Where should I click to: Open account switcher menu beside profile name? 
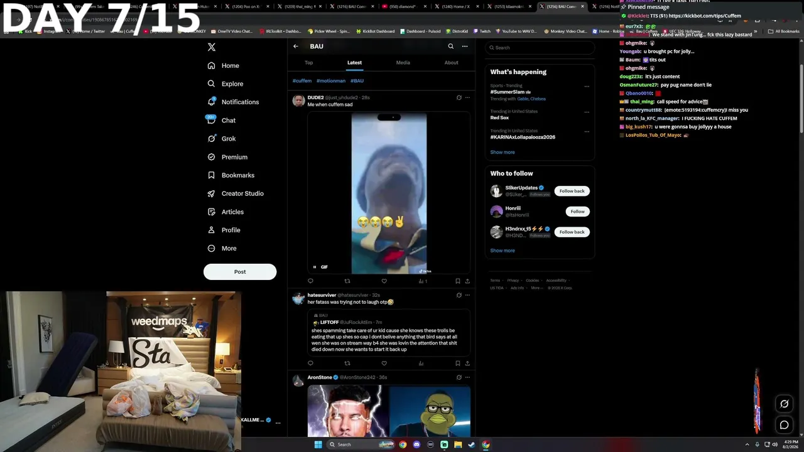click(278, 422)
